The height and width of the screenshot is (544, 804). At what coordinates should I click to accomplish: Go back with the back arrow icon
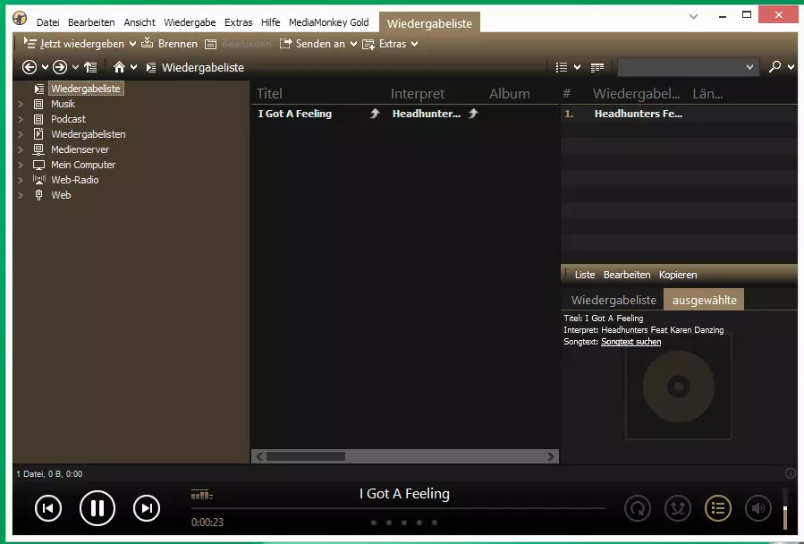pos(30,67)
